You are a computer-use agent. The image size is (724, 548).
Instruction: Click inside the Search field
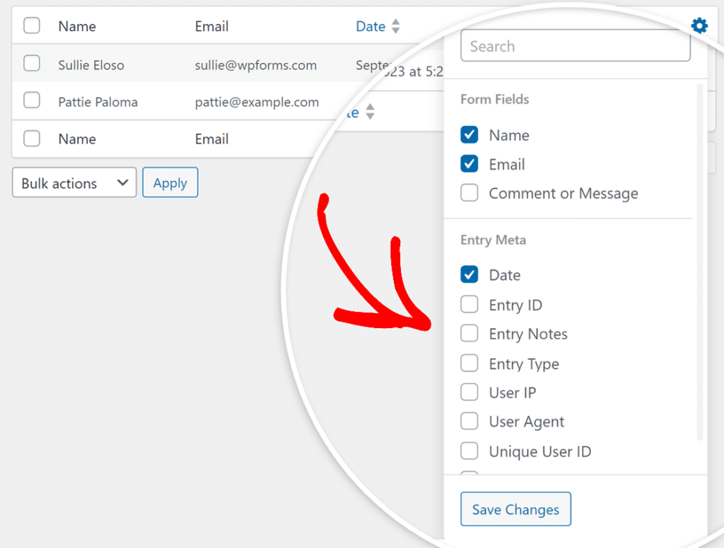tap(575, 45)
